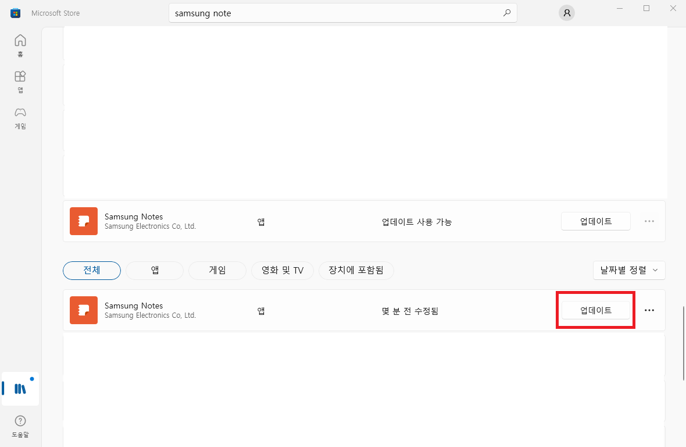The height and width of the screenshot is (447, 686).
Task: Click Samsung Notes title in update-available row
Action: click(134, 217)
